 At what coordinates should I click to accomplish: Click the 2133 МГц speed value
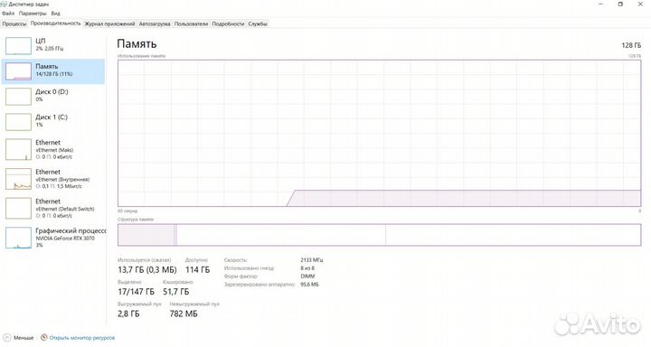tap(311, 260)
